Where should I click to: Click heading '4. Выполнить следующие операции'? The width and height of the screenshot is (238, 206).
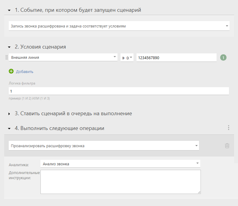pyautogui.click(x=59, y=128)
